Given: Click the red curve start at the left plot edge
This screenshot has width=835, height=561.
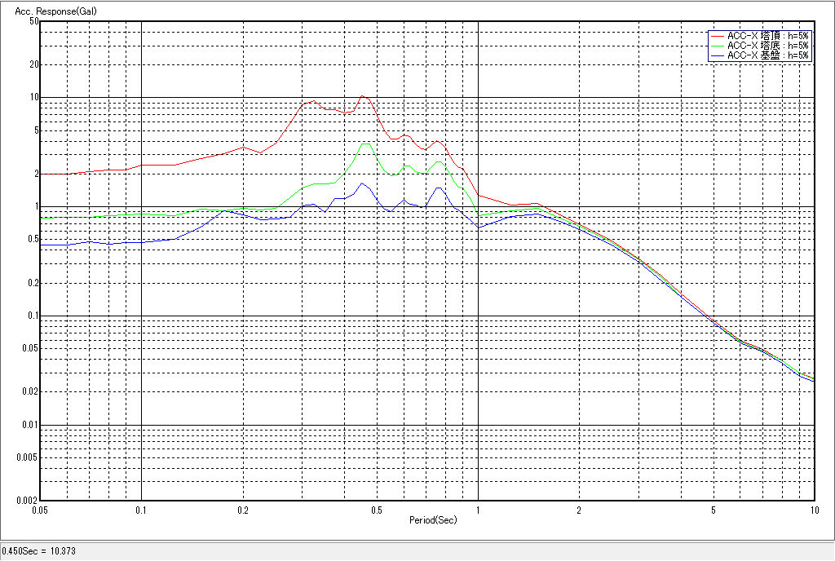Looking at the screenshot, I should click(x=42, y=174).
